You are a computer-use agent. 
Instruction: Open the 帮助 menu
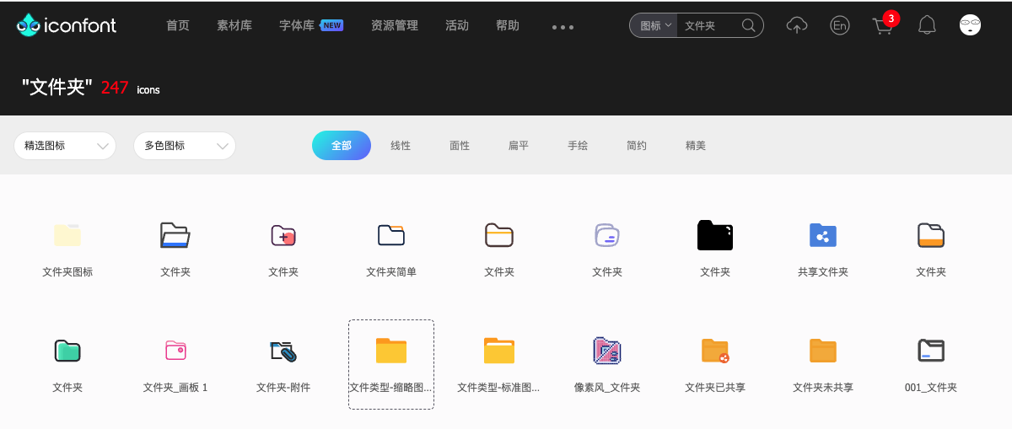(508, 25)
